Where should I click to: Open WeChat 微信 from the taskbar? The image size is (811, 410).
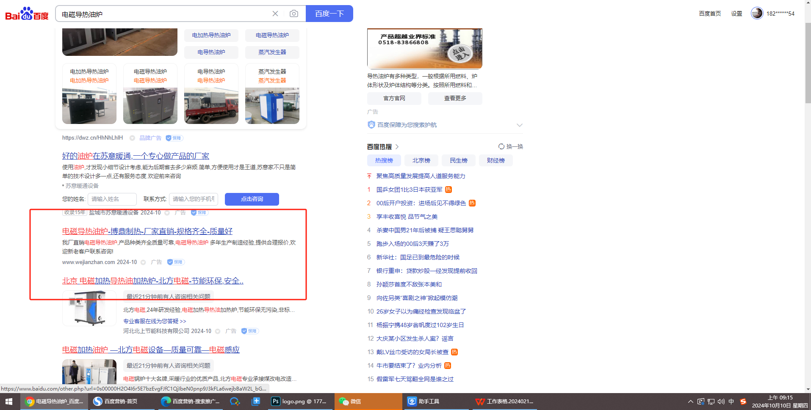click(368, 402)
